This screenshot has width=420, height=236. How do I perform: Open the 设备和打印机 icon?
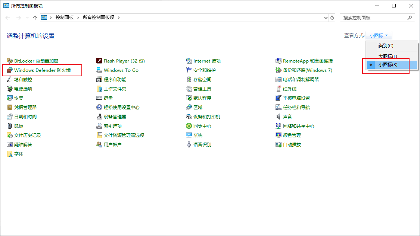(189, 117)
